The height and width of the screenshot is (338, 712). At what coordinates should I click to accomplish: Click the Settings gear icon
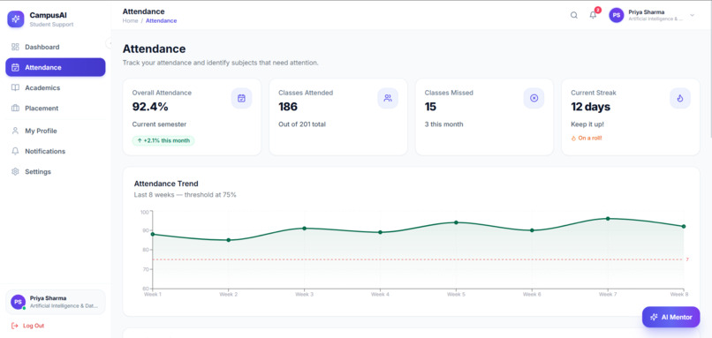pos(15,171)
